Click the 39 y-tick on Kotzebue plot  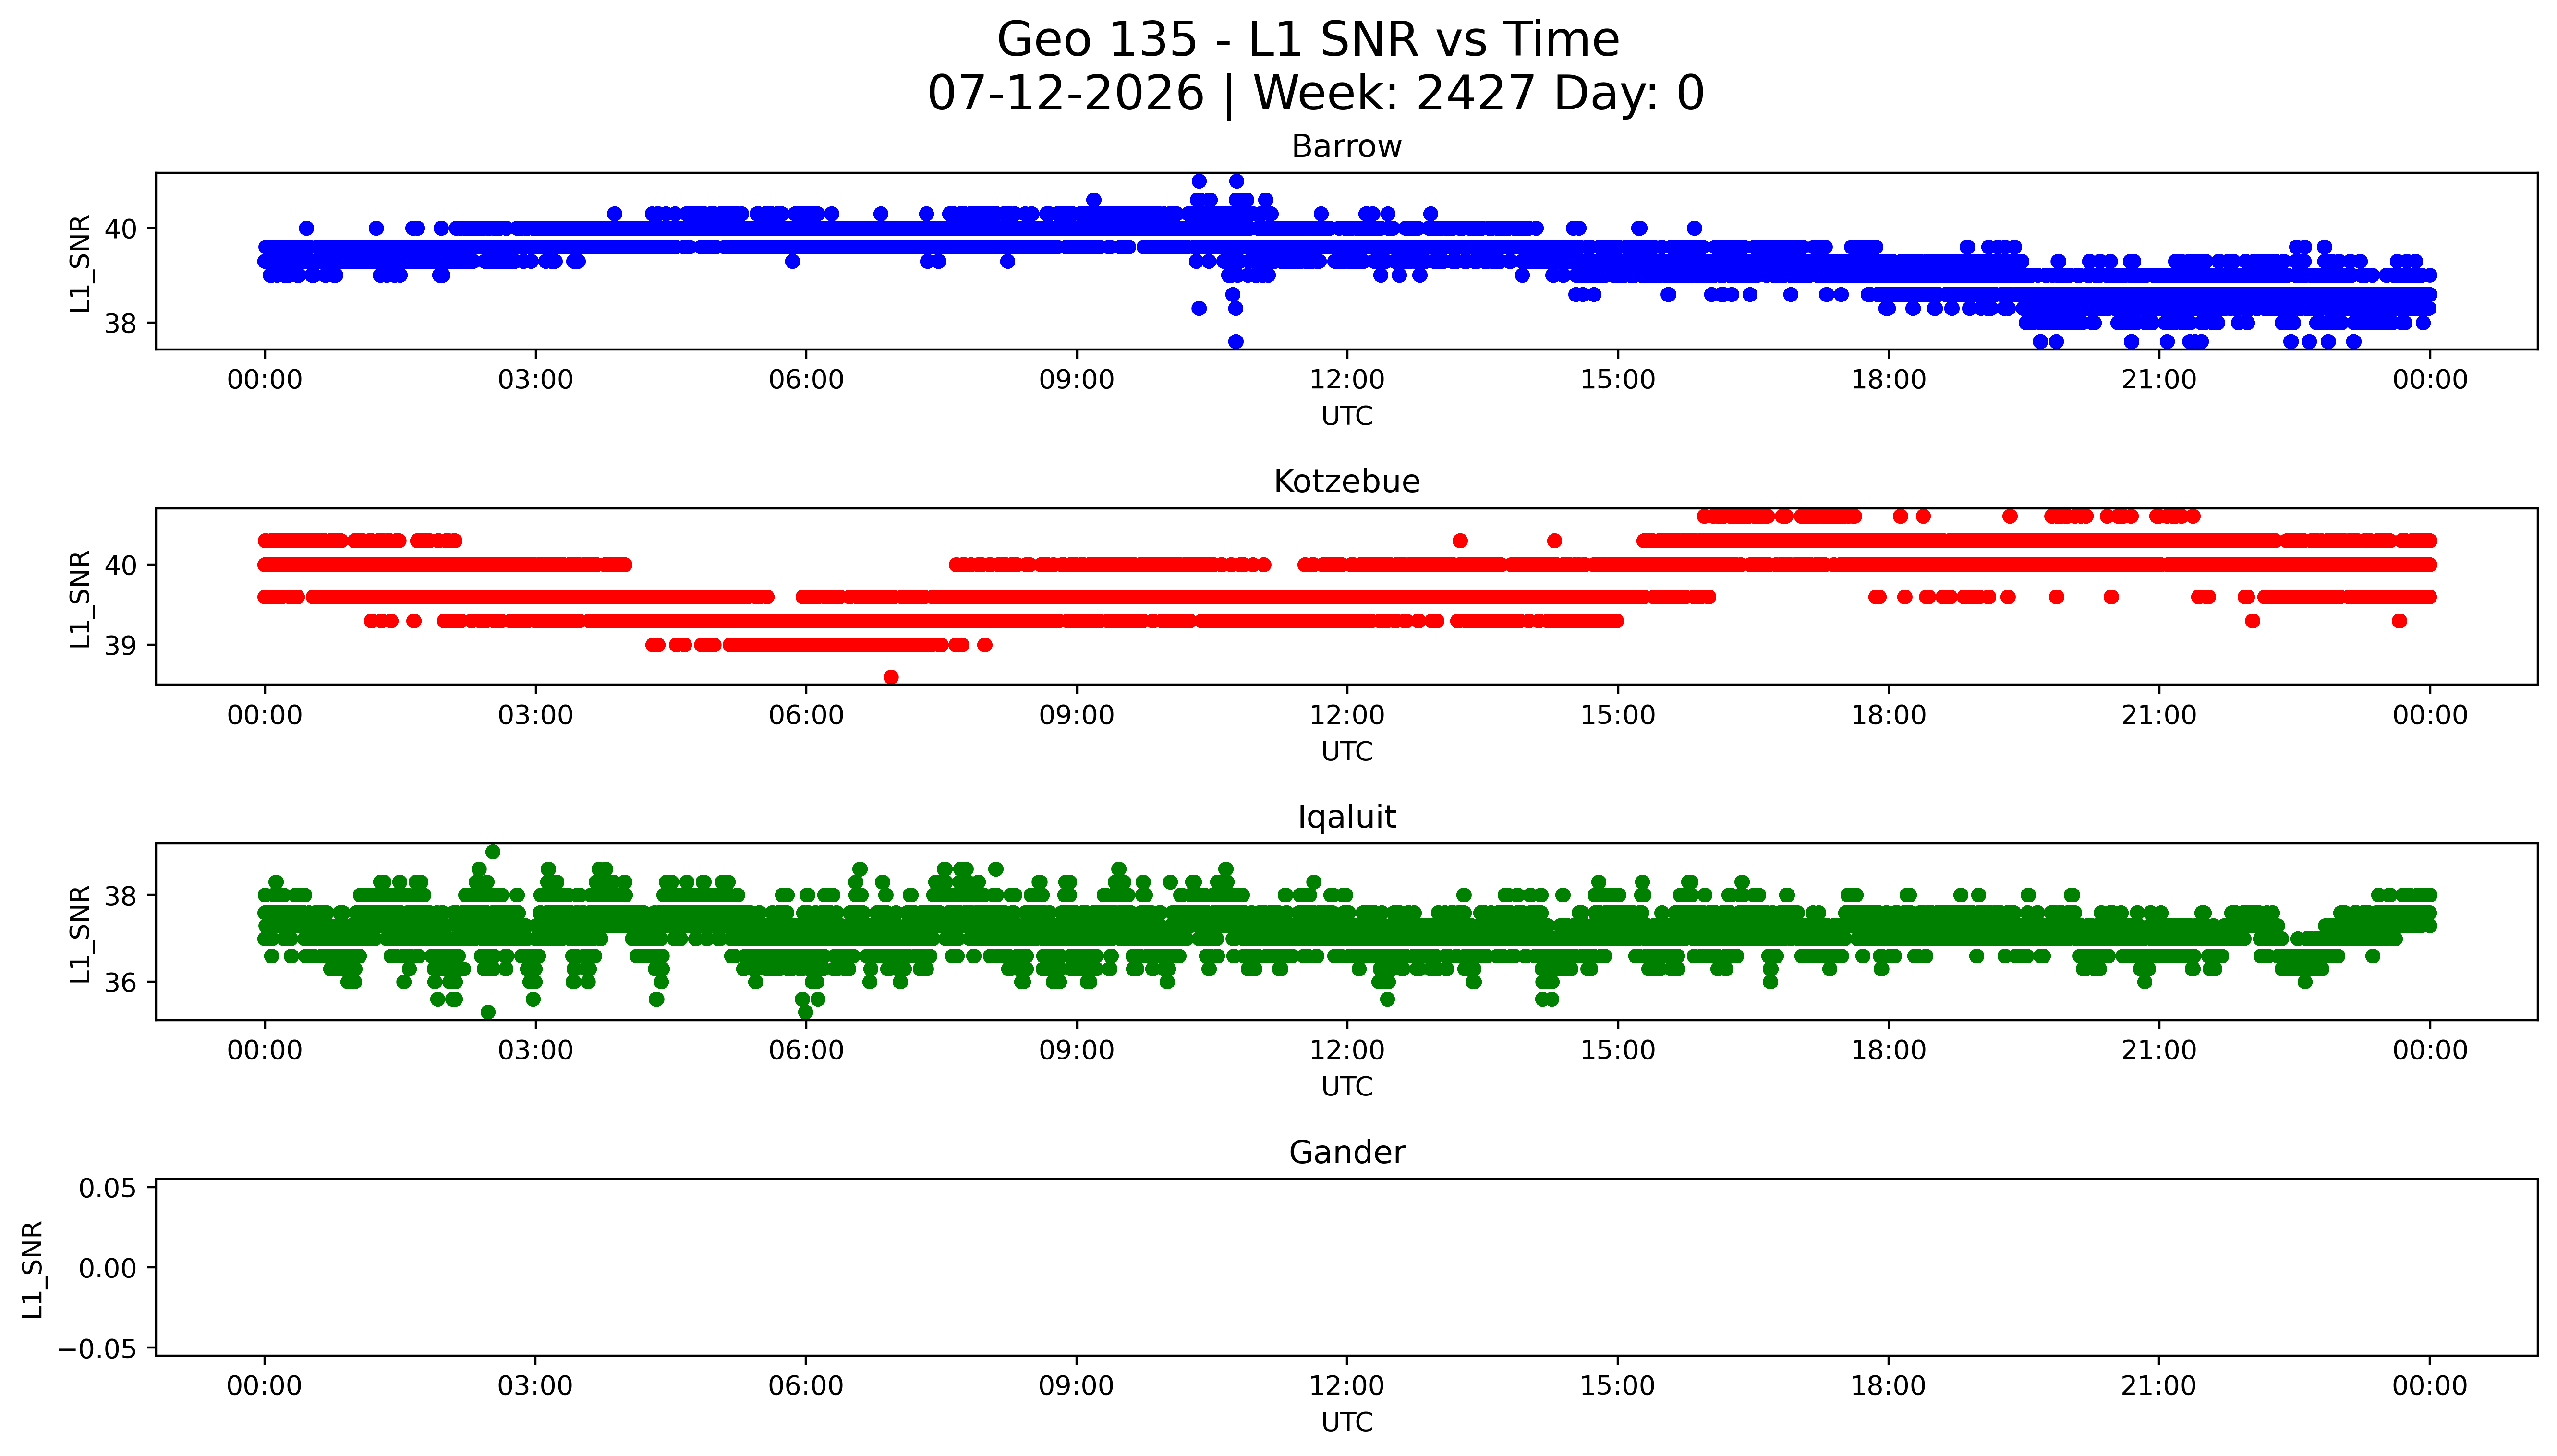coord(120,646)
